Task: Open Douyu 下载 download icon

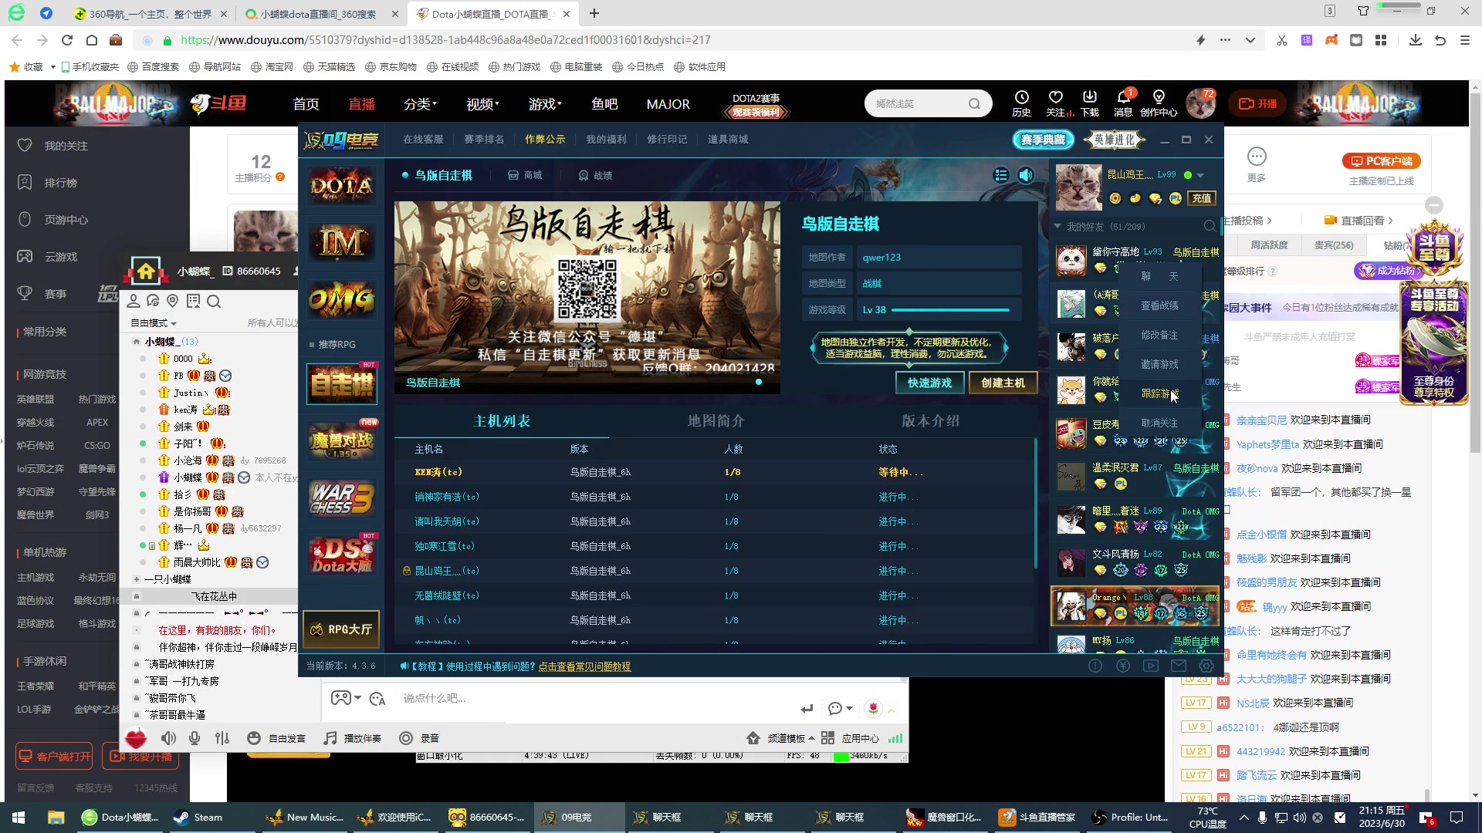Action: (1090, 103)
